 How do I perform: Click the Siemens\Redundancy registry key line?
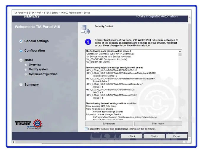click(x=115, y=84)
